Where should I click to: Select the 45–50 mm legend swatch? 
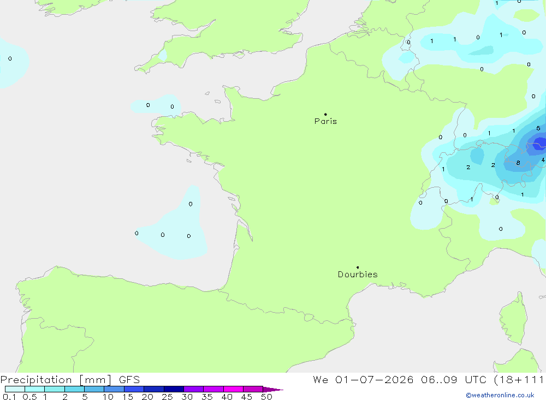pos(253,389)
